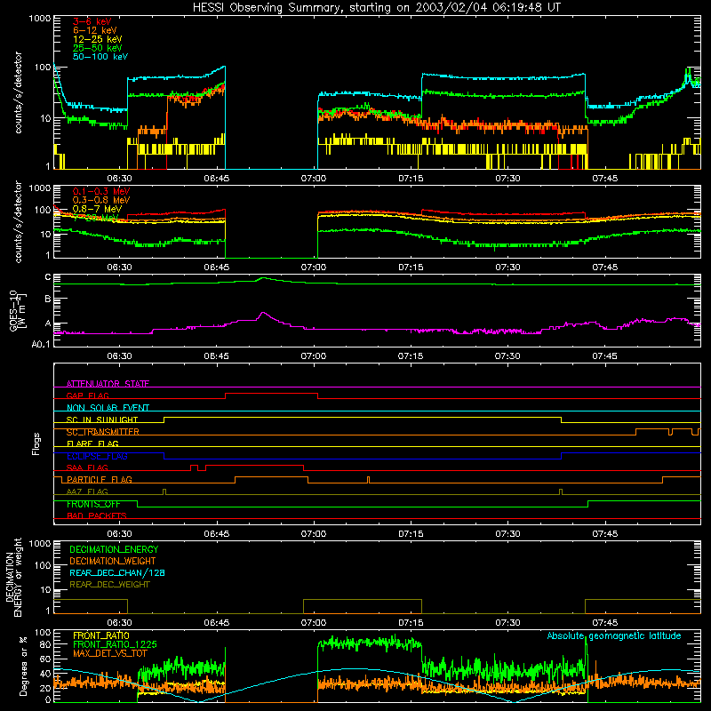
Task: Select the 12-25 keV legend label
Action: (x=97, y=39)
